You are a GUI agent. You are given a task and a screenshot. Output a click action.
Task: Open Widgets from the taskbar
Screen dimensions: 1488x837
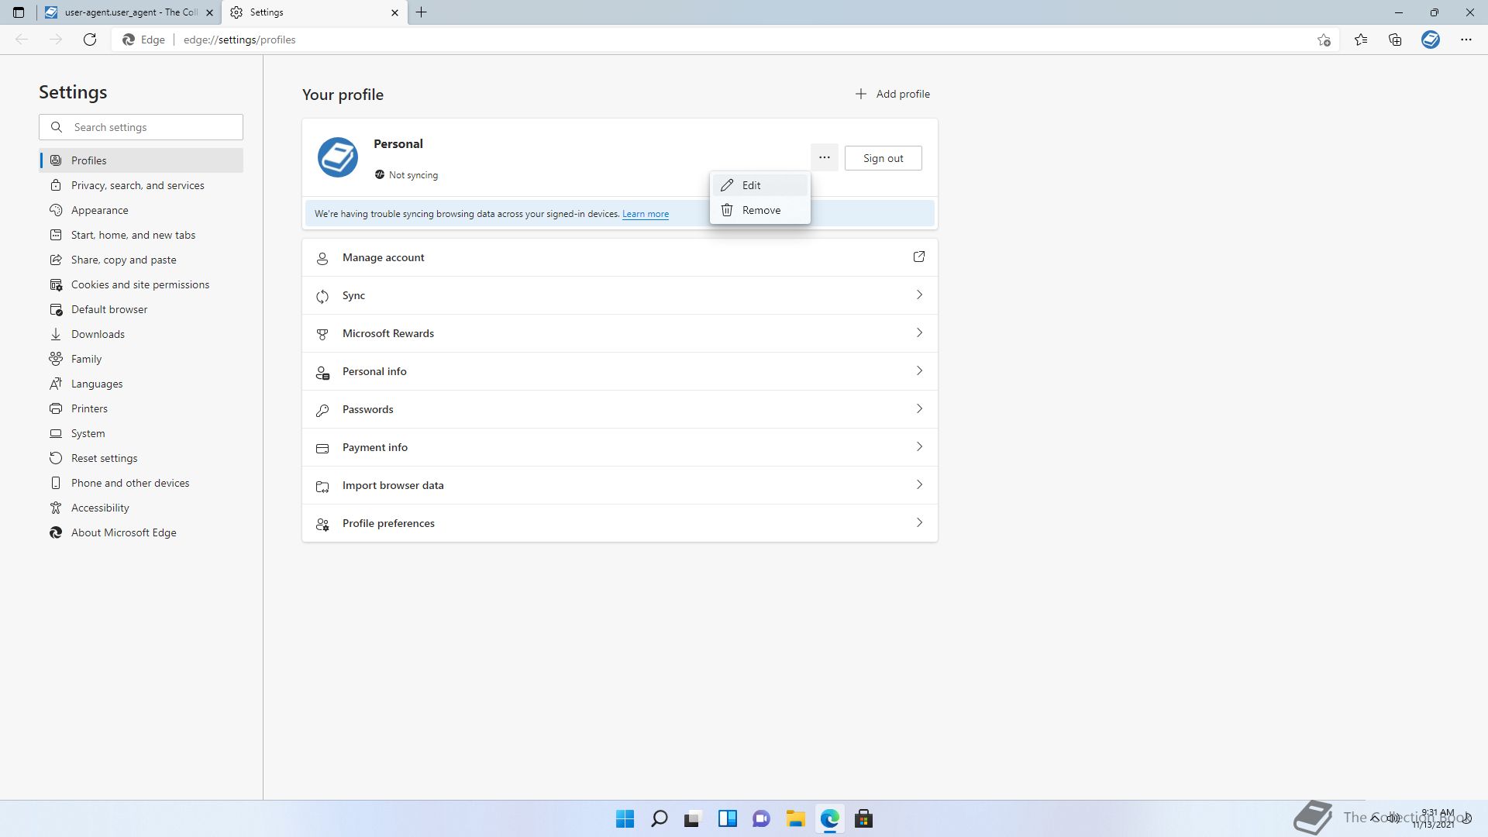[x=727, y=818]
